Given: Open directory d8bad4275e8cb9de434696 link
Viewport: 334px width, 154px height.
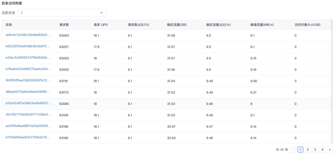Looking at the screenshot, I should (x=28, y=92).
